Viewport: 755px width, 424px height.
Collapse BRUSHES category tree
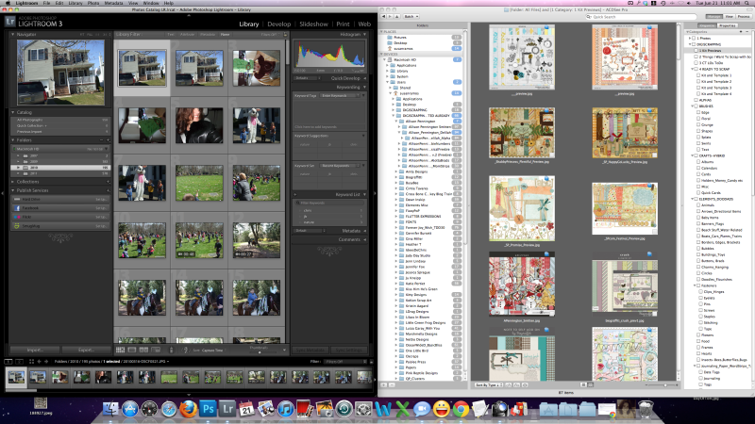[x=693, y=106]
